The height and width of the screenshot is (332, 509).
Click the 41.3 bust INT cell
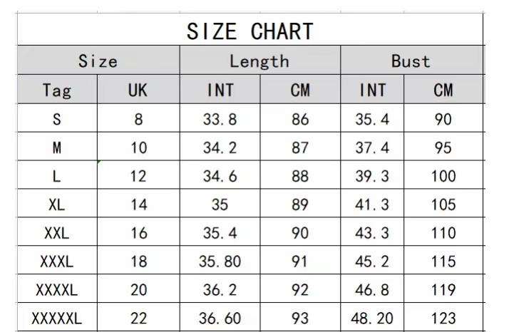(372, 205)
